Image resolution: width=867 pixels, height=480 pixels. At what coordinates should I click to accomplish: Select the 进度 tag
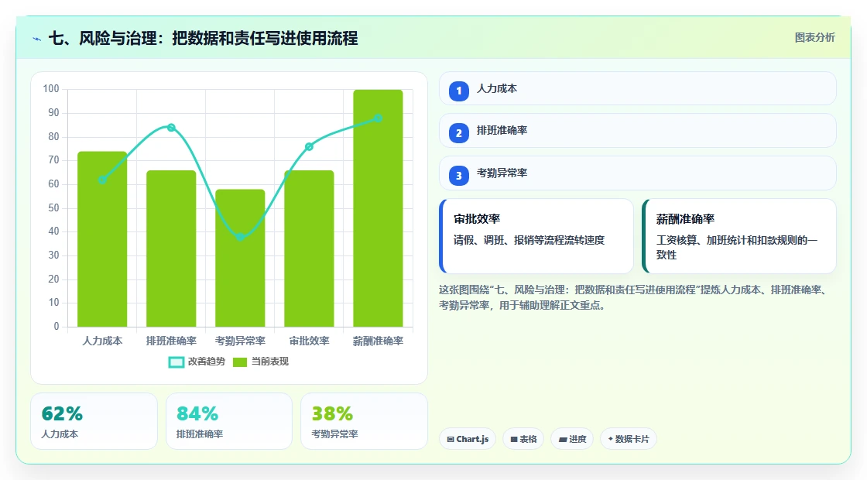[x=572, y=439]
